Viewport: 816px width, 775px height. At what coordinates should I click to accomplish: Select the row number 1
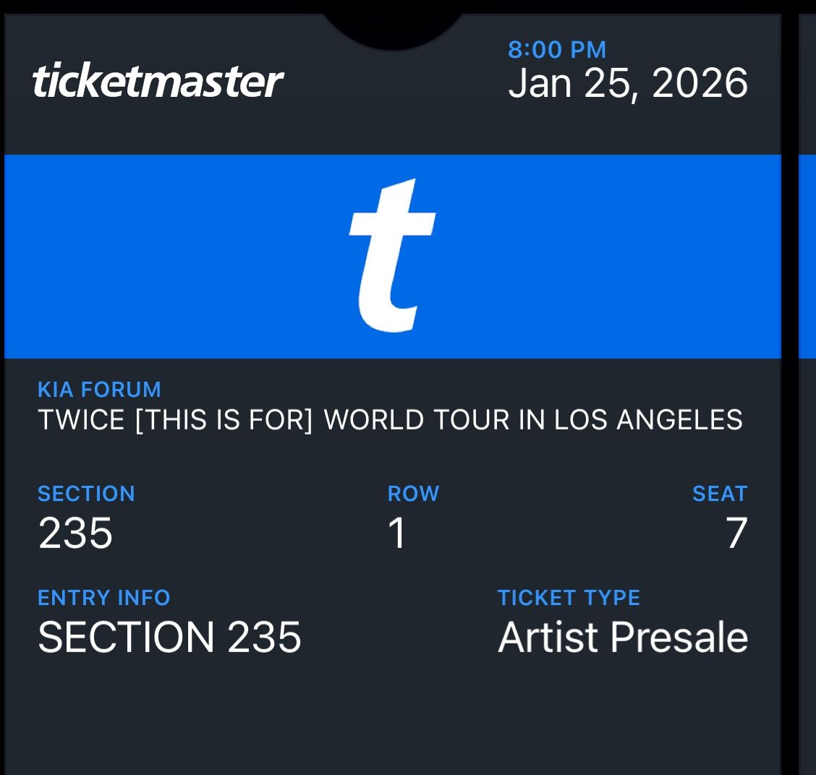click(397, 534)
